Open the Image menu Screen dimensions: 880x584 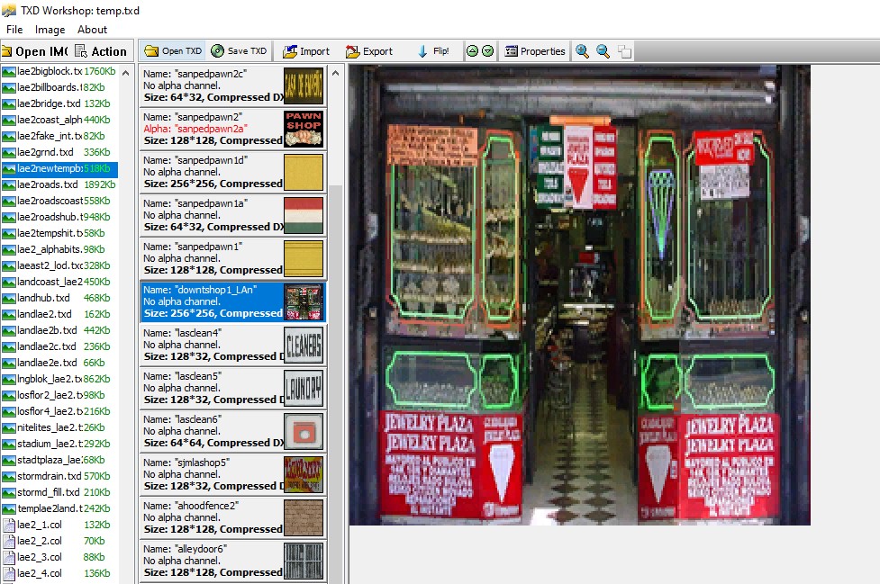tap(50, 30)
